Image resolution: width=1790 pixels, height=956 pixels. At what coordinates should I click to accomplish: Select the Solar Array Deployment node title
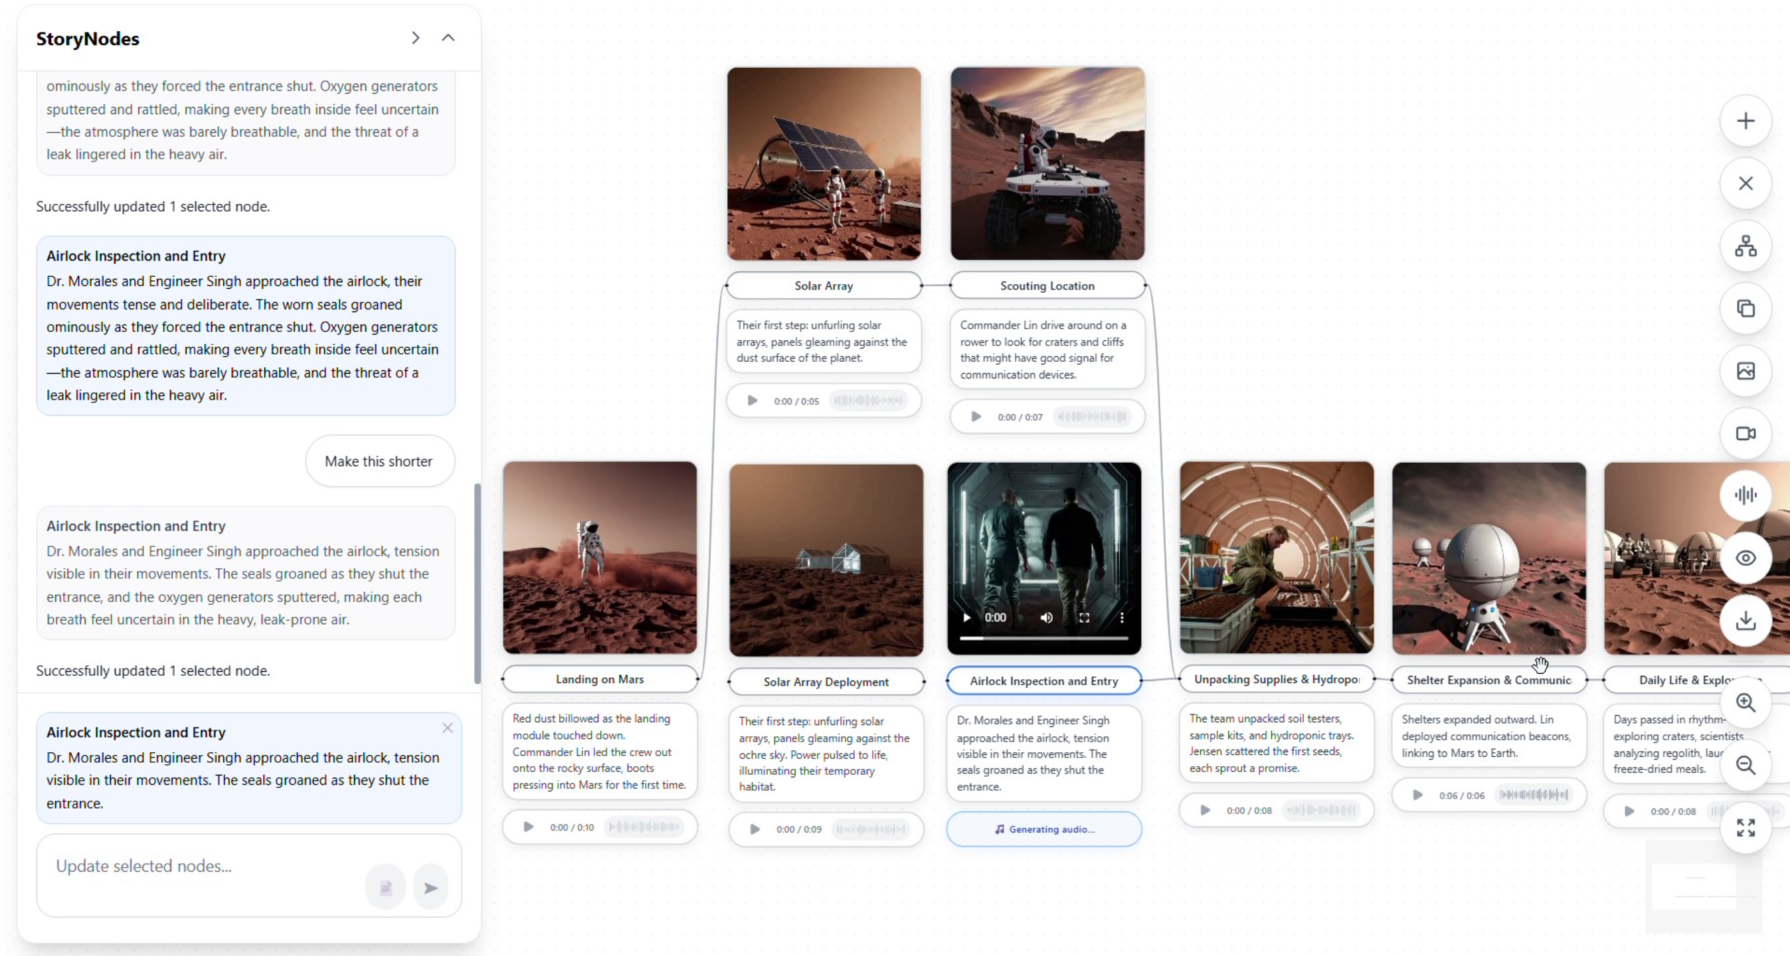826,682
